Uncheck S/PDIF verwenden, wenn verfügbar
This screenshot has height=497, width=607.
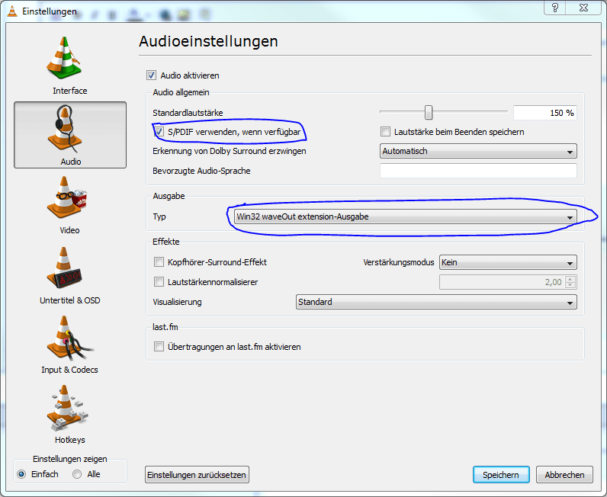coord(159,132)
